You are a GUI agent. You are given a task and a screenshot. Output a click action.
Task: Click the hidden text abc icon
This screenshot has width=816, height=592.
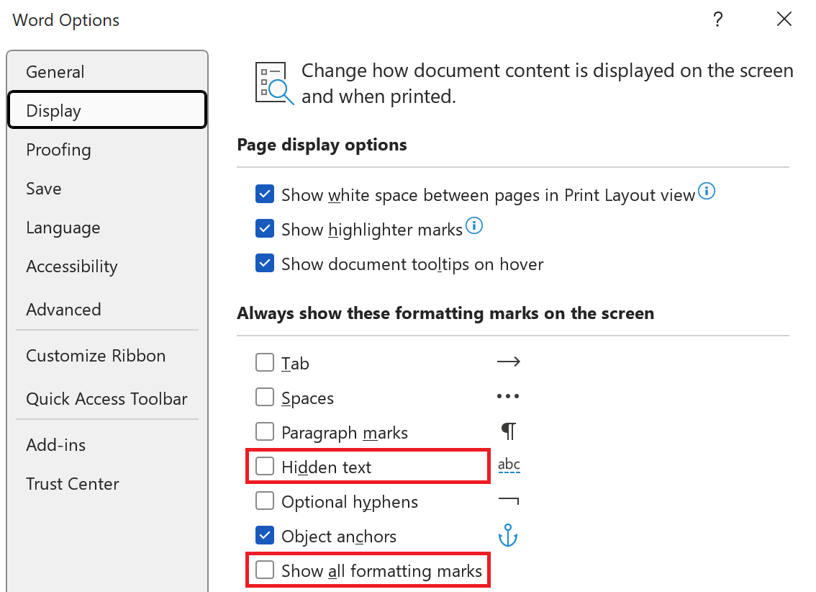[509, 465]
